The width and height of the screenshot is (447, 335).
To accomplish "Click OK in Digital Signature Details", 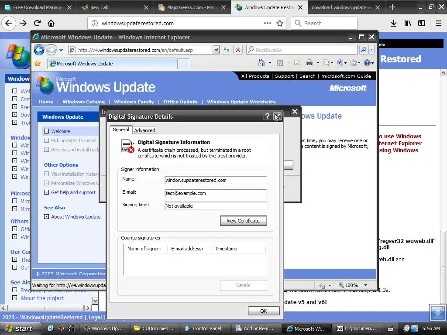I will coord(263,311).
